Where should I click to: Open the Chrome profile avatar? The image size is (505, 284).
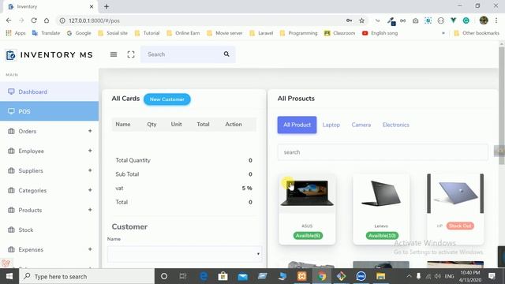pyautogui.click(x=484, y=21)
